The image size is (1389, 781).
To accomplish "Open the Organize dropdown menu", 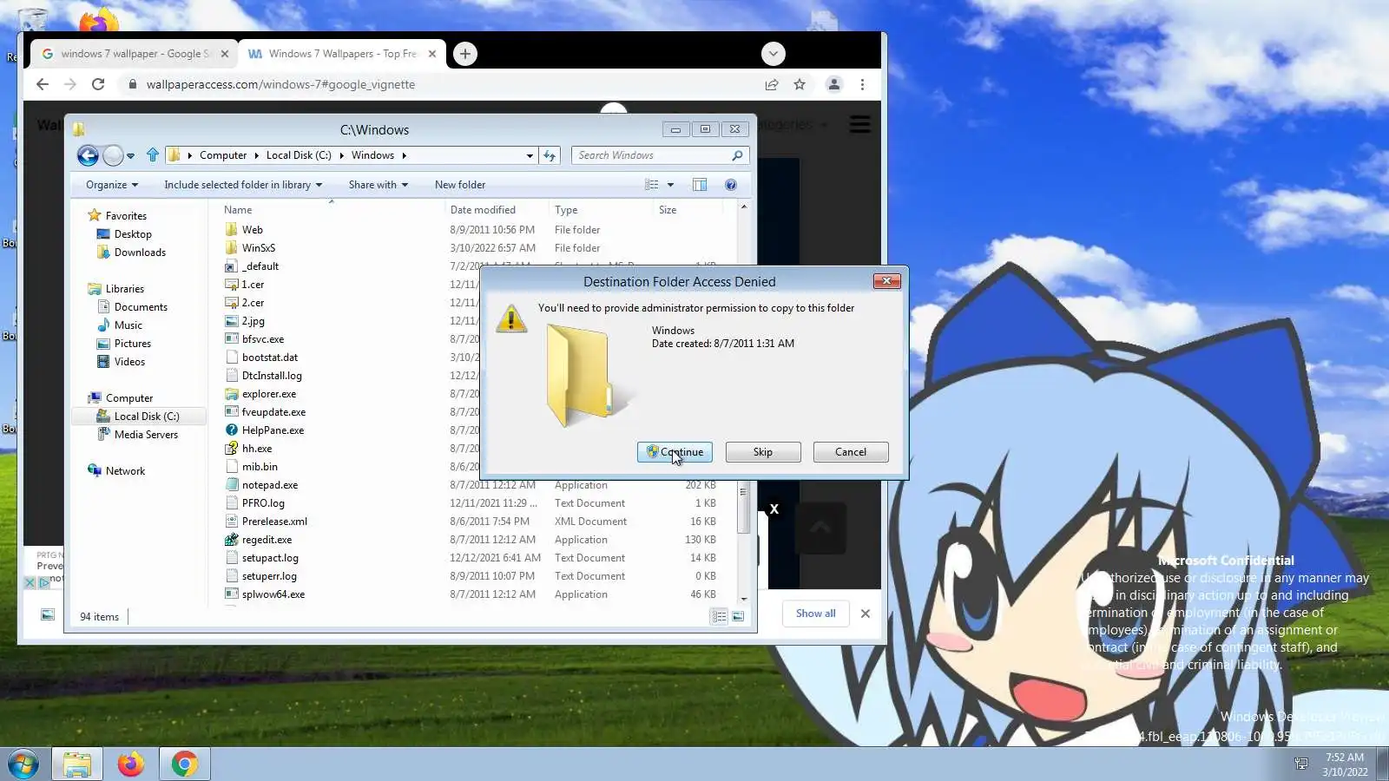I will pos(112,185).
